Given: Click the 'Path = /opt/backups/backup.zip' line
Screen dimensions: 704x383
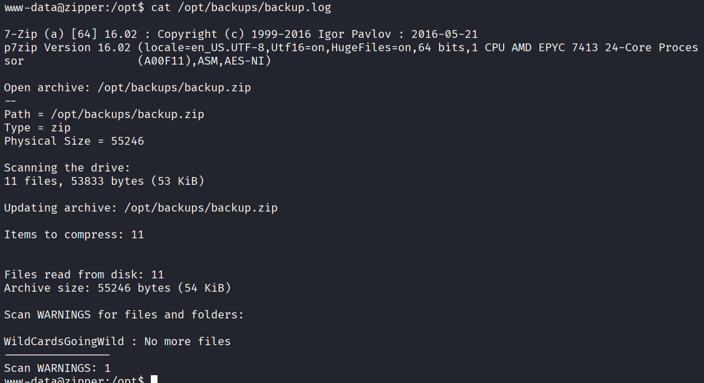Looking at the screenshot, I should tap(104, 114).
